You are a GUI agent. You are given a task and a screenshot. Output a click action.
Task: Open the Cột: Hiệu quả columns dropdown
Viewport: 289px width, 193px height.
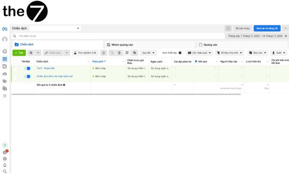199,53
